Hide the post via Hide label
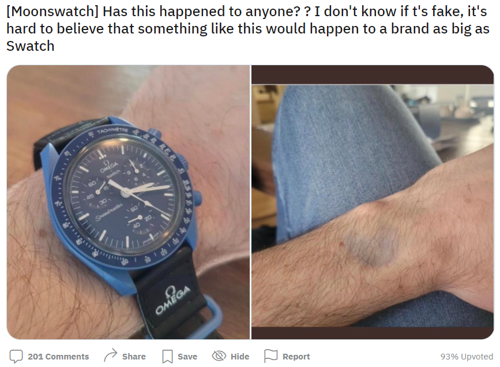The image size is (500, 367). (240, 357)
